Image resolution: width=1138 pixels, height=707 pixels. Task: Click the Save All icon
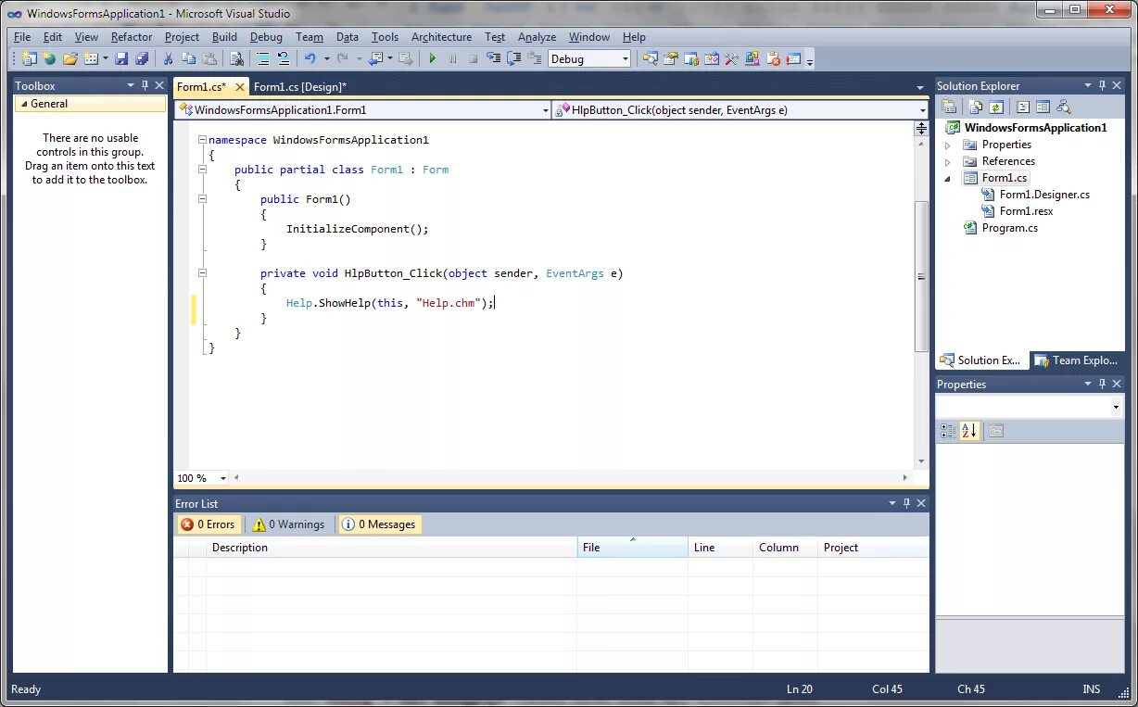142,58
